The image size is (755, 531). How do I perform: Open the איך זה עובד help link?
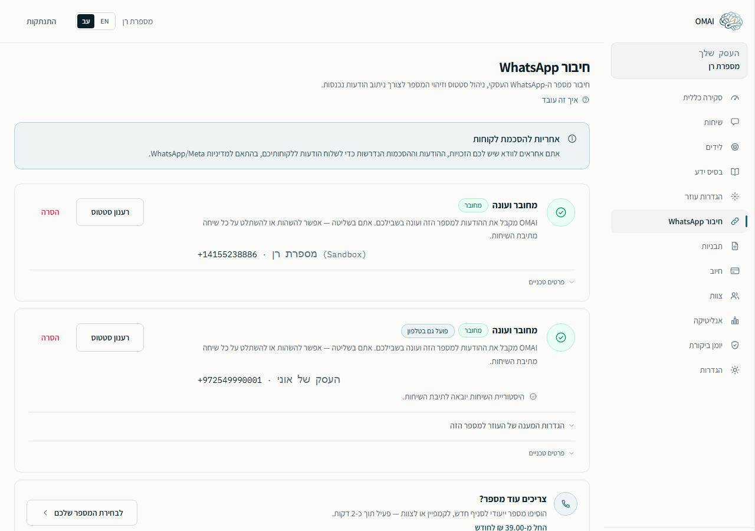point(566,100)
